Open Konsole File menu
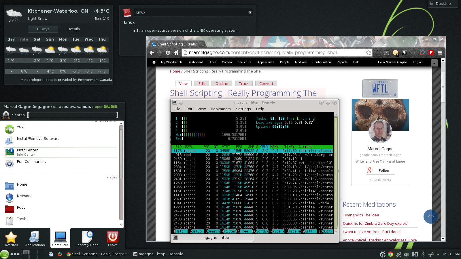The width and height of the screenshot is (461, 259). point(177,109)
